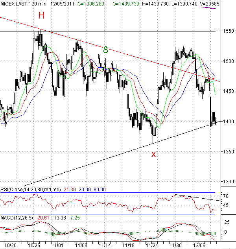Click the RSI value 31.30
Image resolution: width=236 pixels, height=249 pixels.
point(70,190)
